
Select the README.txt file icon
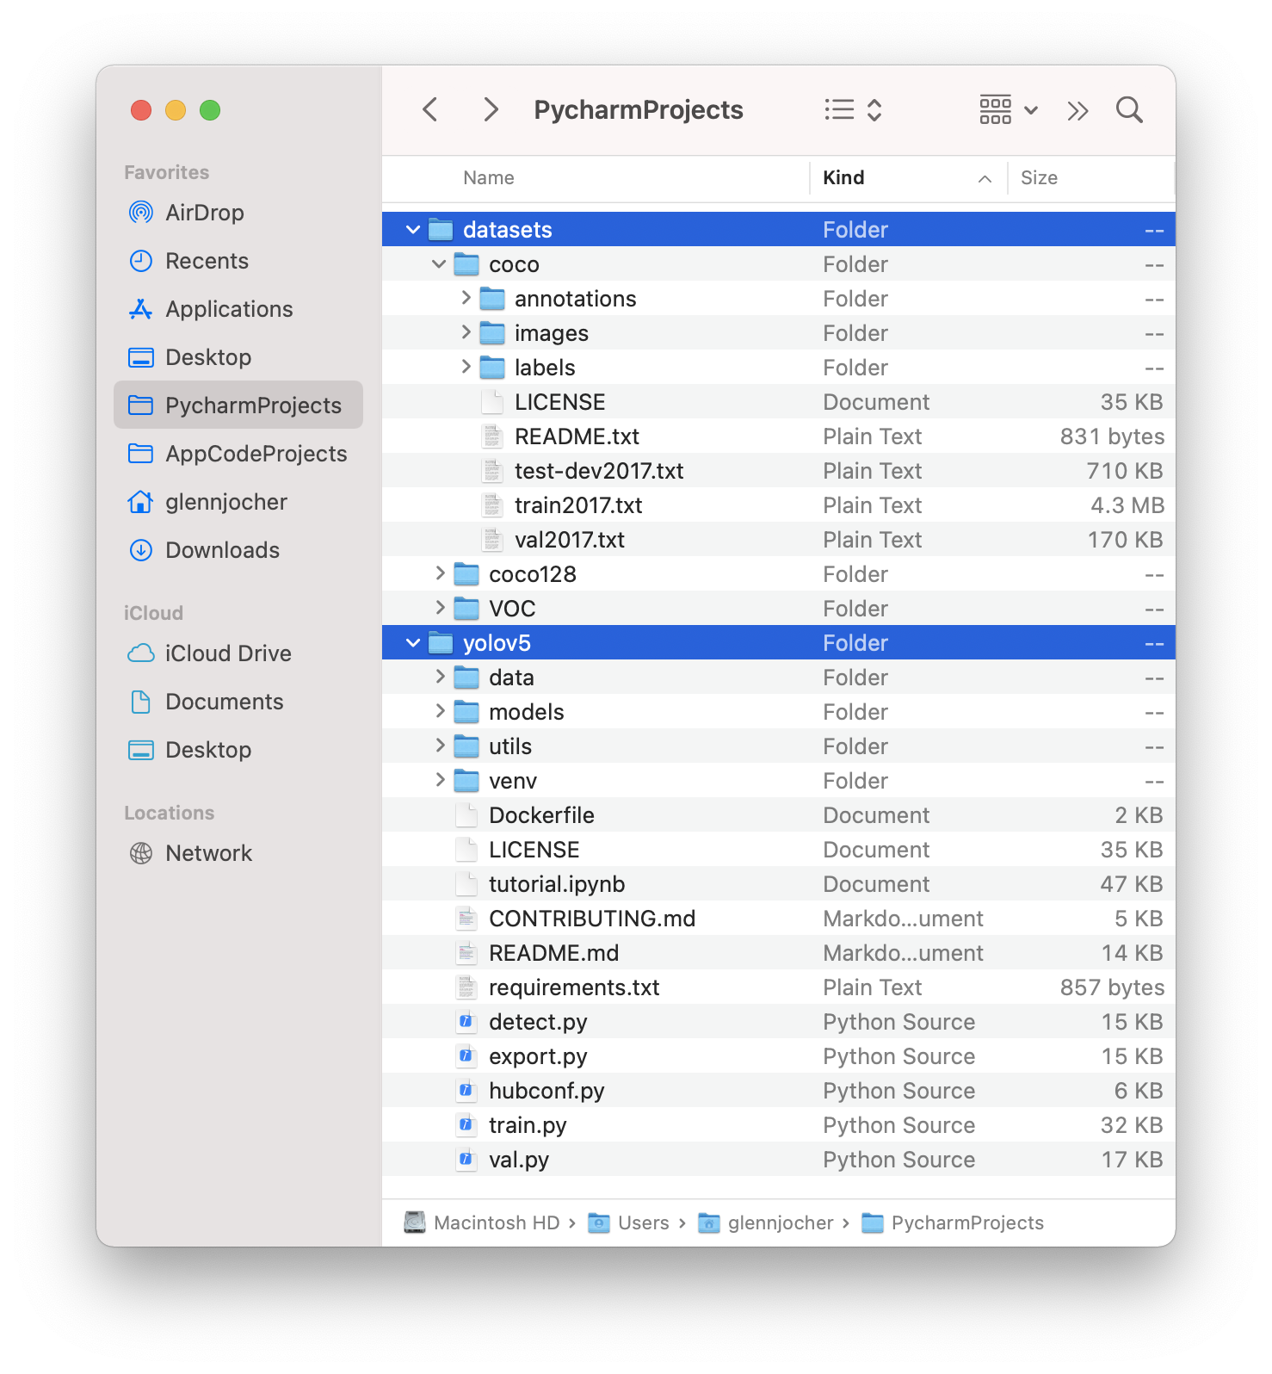[x=492, y=436]
